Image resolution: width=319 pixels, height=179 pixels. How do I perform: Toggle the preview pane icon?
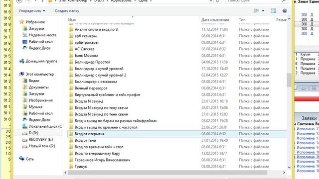[274, 11]
